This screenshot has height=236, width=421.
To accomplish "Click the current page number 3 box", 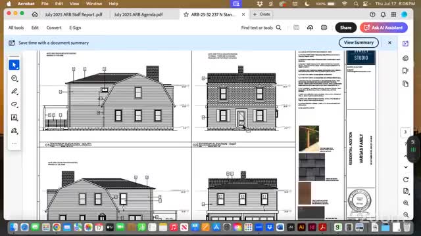I will click(x=405, y=132).
